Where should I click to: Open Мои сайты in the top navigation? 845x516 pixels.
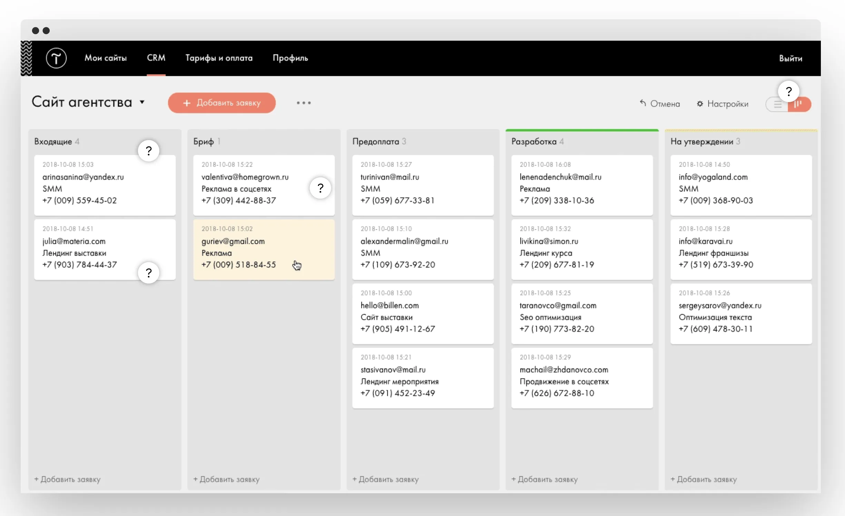click(x=106, y=58)
